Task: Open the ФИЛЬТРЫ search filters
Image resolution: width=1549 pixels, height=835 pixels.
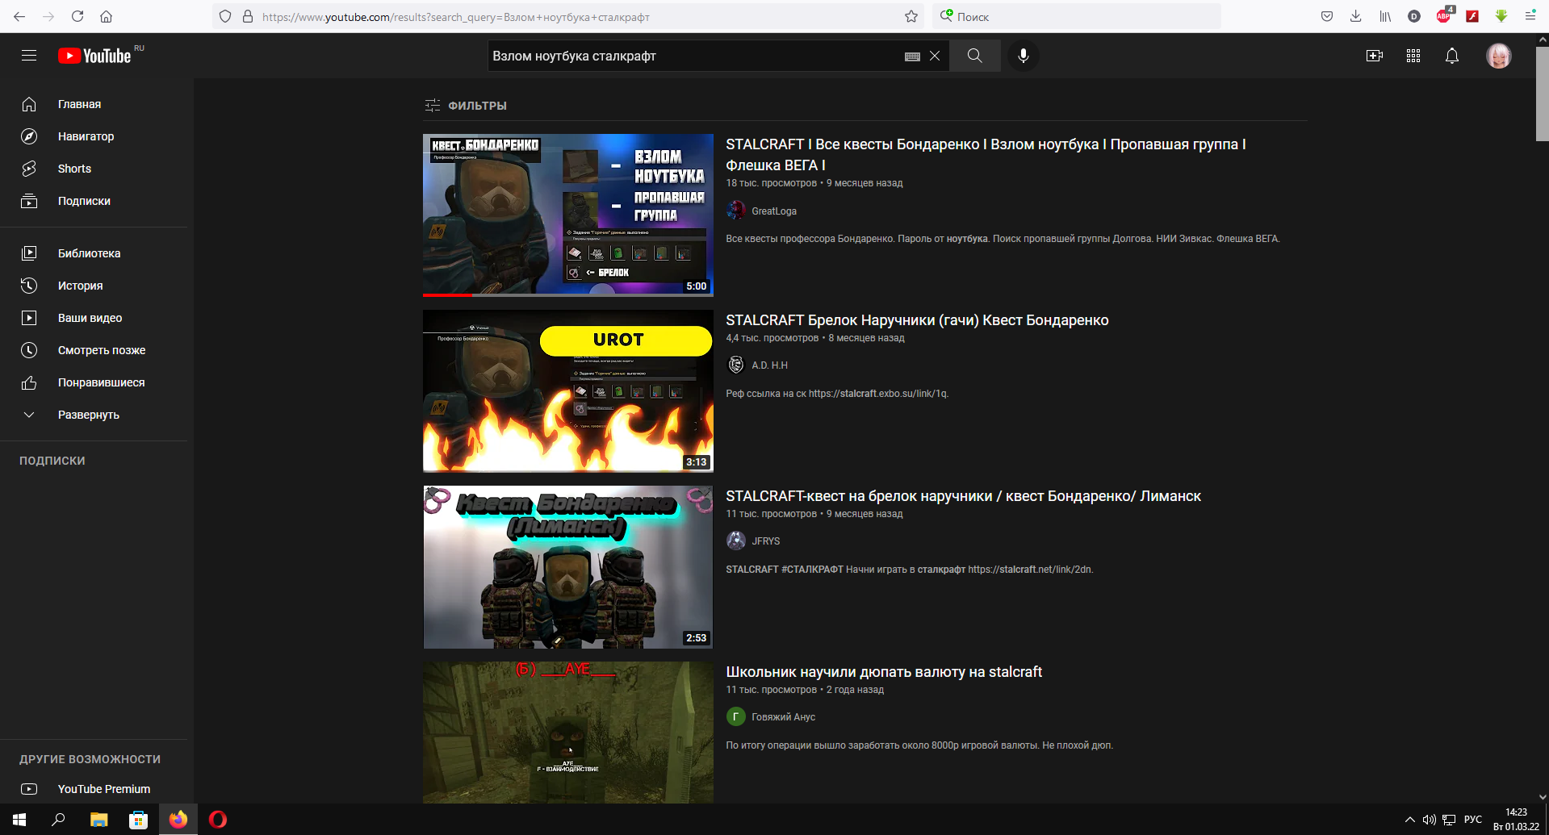Action: (466, 106)
